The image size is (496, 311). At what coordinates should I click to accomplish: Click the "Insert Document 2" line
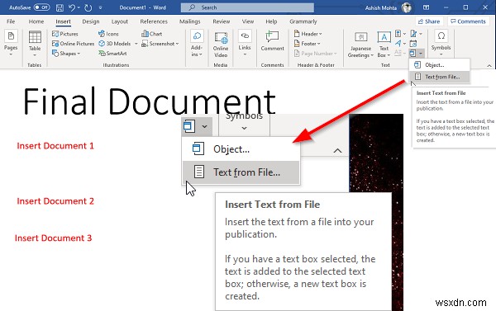click(55, 201)
